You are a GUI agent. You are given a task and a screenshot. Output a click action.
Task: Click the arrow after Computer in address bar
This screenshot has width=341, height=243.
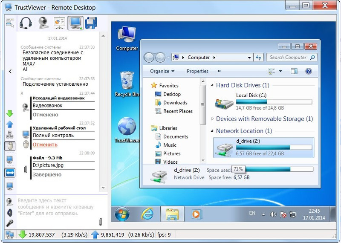tap(214, 58)
